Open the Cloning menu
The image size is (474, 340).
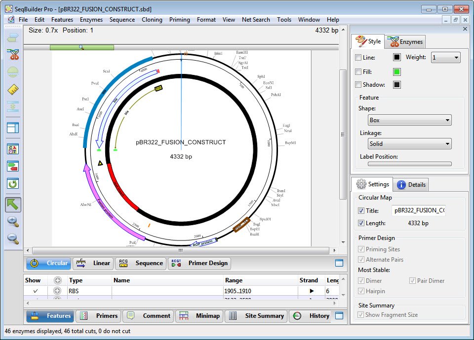[152, 20]
